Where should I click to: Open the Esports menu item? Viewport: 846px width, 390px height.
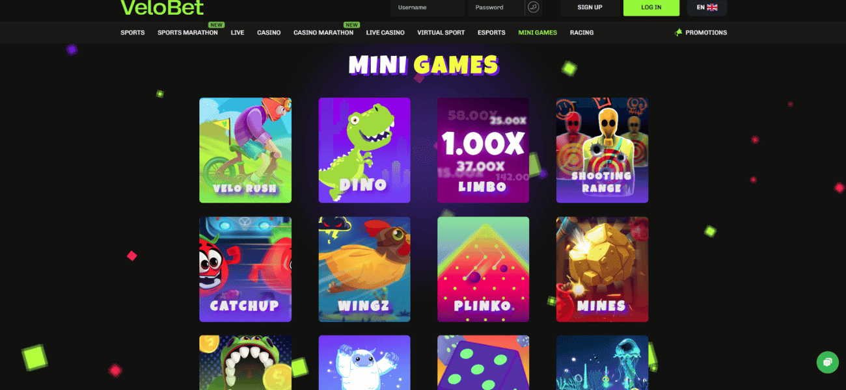click(491, 32)
